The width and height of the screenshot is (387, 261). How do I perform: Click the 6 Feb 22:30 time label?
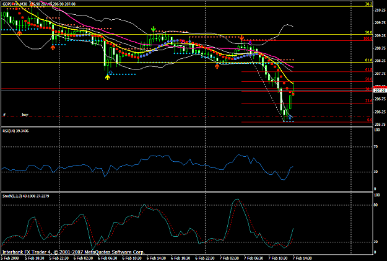[205, 258]
